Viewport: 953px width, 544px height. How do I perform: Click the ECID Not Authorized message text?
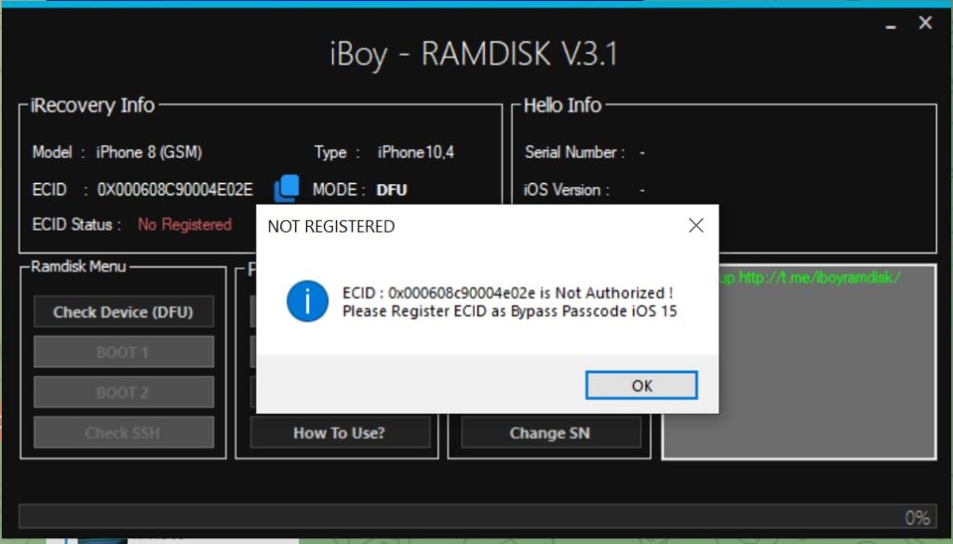[x=507, y=293]
